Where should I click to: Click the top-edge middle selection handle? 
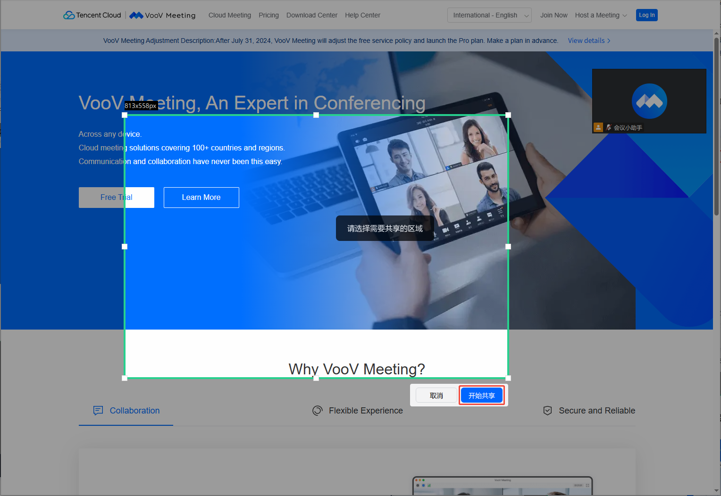[316, 115]
